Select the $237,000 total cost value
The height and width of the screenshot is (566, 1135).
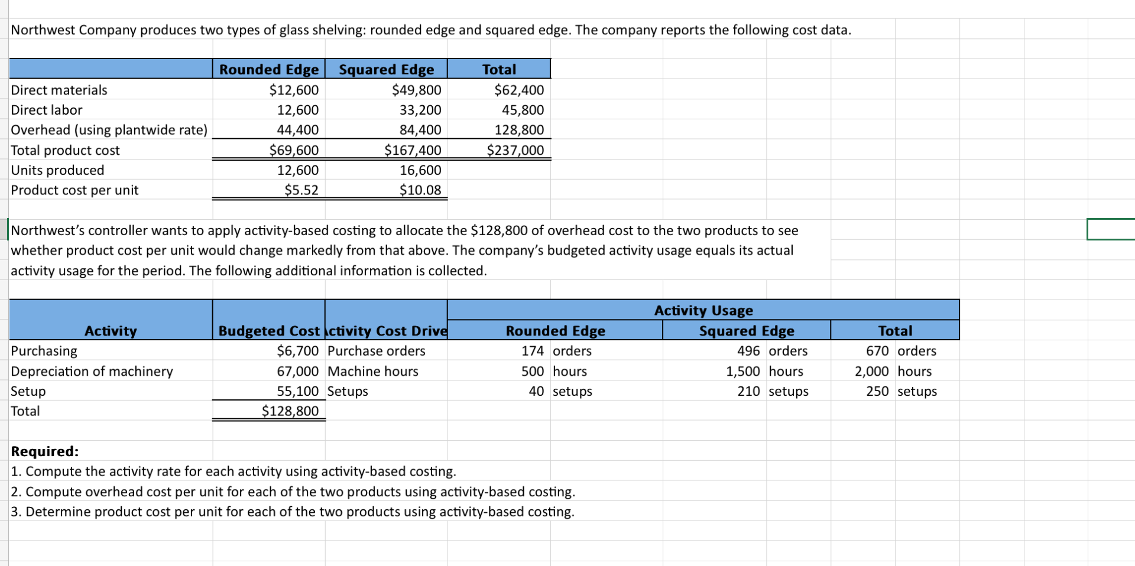pyautogui.click(x=515, y=150)
